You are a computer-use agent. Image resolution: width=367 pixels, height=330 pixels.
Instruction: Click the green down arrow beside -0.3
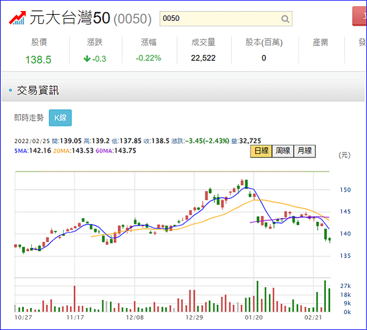[87, 58]
